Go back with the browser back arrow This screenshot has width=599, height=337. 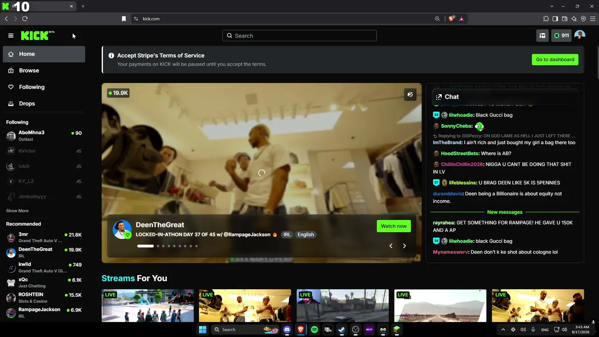[6, 19]
